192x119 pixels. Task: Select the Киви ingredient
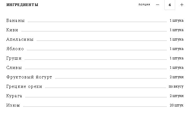coord(12,30)
